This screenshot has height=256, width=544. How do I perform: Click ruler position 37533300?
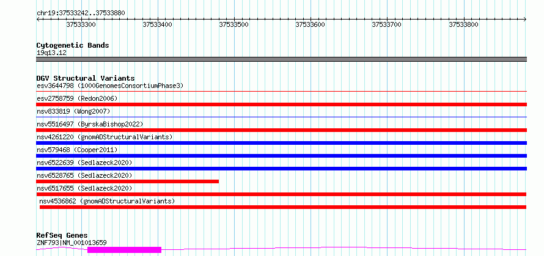coord(81,24)
